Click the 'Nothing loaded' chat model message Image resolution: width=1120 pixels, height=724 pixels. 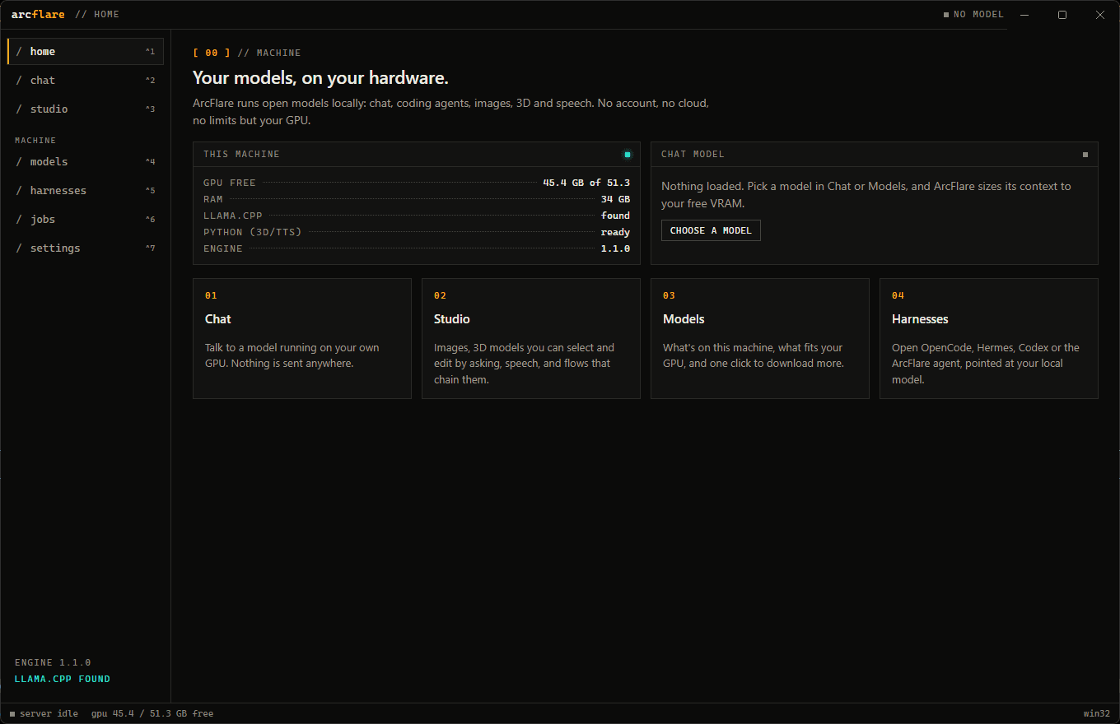pos(866,194)
